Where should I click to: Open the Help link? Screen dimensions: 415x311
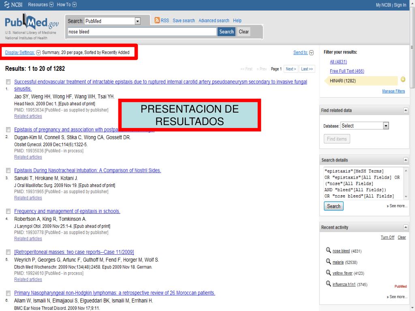[237, 20]
